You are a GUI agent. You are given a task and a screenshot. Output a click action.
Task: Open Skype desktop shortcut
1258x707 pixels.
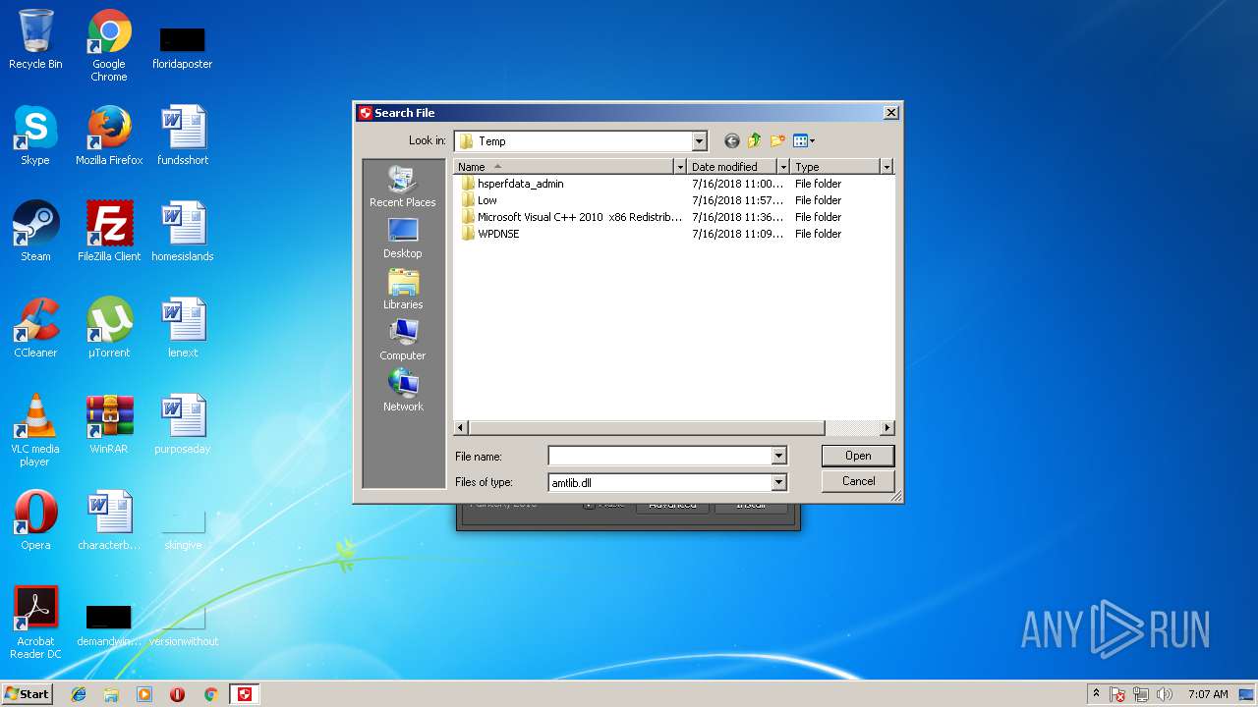click(35, 136)
